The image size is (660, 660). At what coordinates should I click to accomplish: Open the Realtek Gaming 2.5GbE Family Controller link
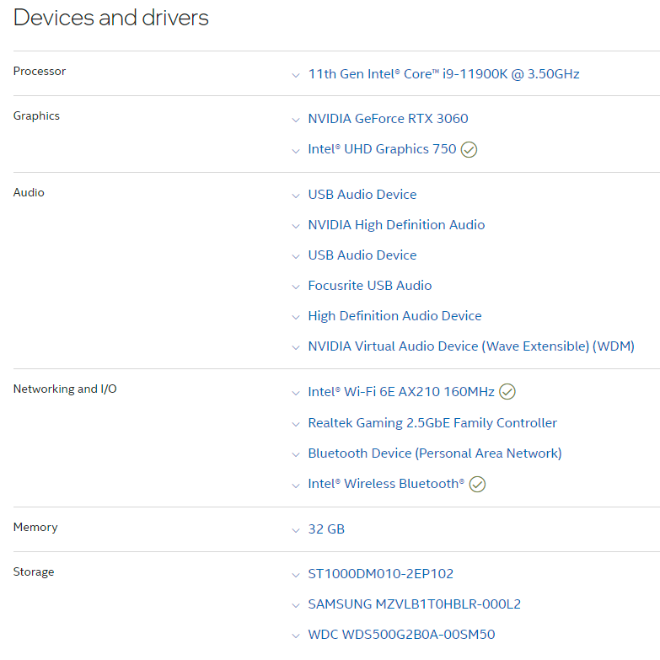432,422
